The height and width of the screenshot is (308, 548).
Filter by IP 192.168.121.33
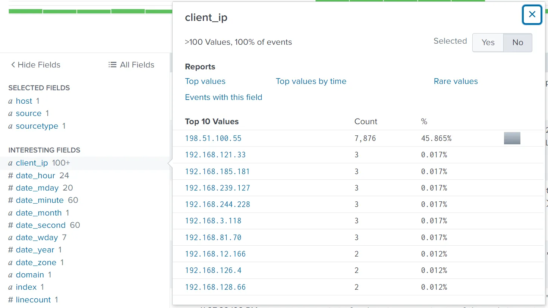click(x=215, y=155)
